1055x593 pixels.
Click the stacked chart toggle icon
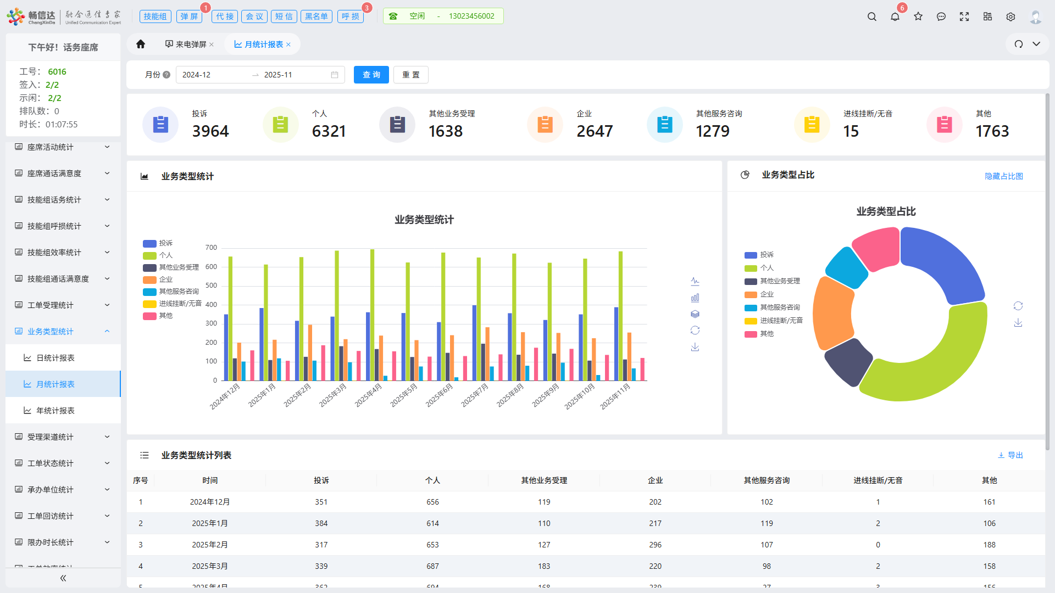695,314
